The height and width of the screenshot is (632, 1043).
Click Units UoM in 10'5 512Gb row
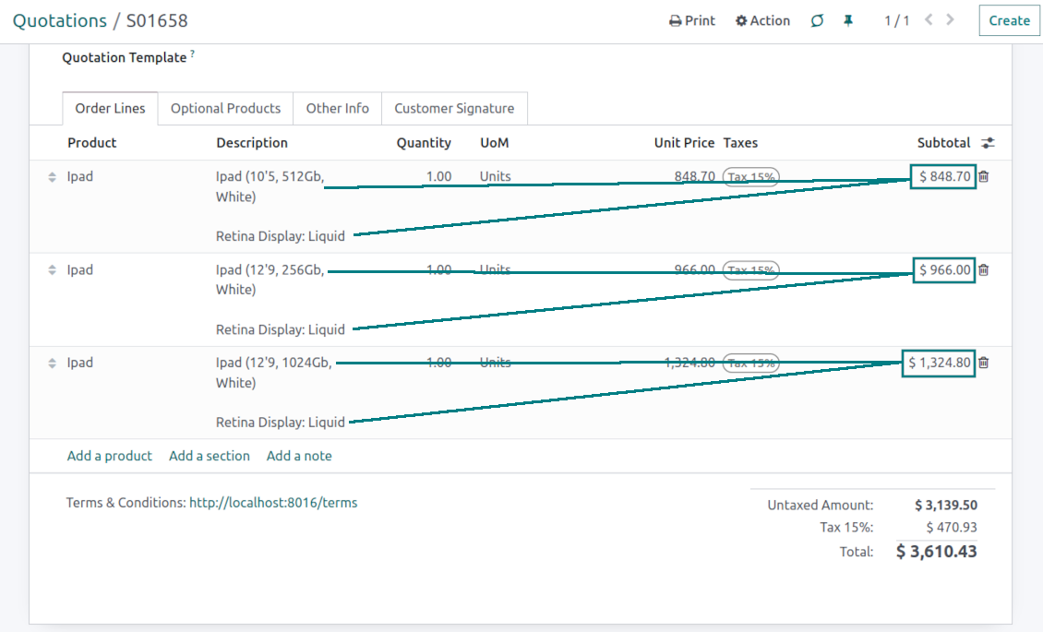coord(496,177)
